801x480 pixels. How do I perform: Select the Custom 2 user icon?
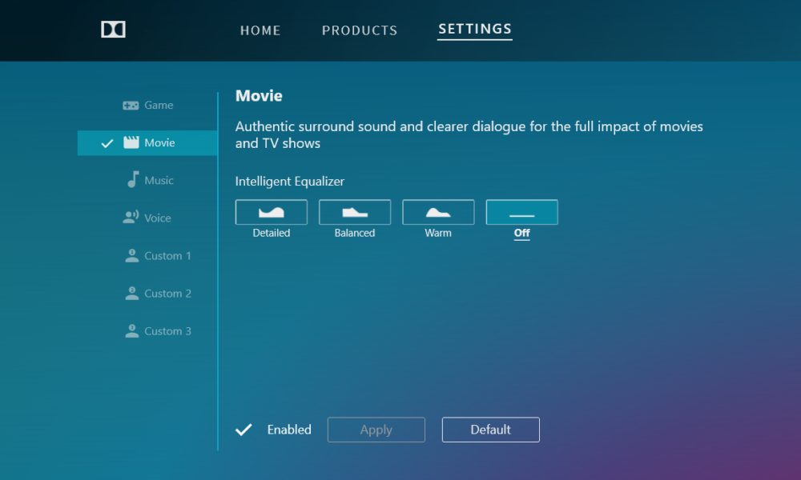point(132,293)
